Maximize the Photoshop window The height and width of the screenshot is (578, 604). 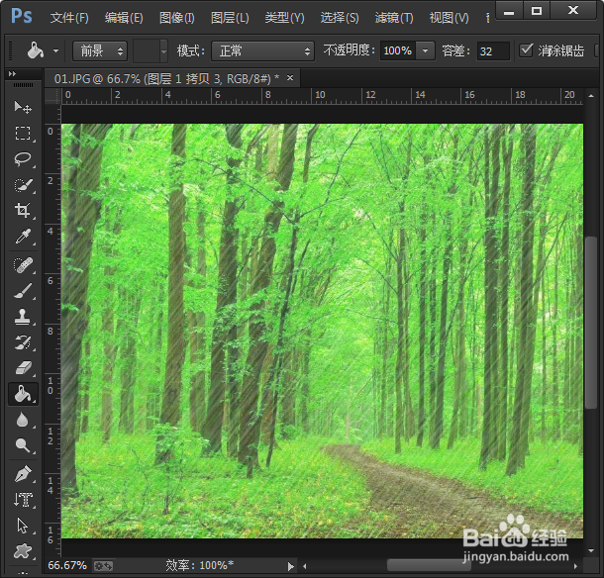click(537, 11)
